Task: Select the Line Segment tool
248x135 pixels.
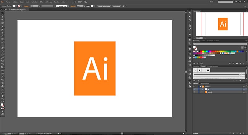Action: tap(2, 36)
